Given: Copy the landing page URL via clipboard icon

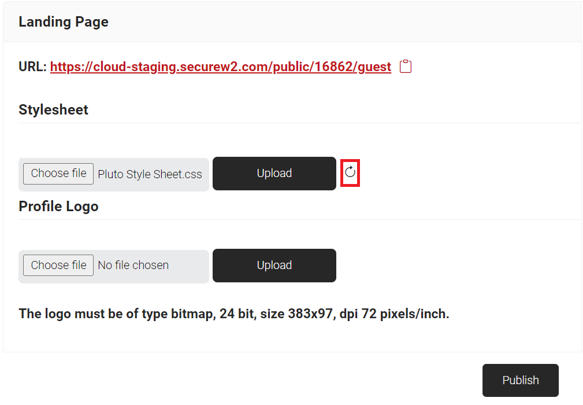Looking at the screenshot, I should (406, 67).
